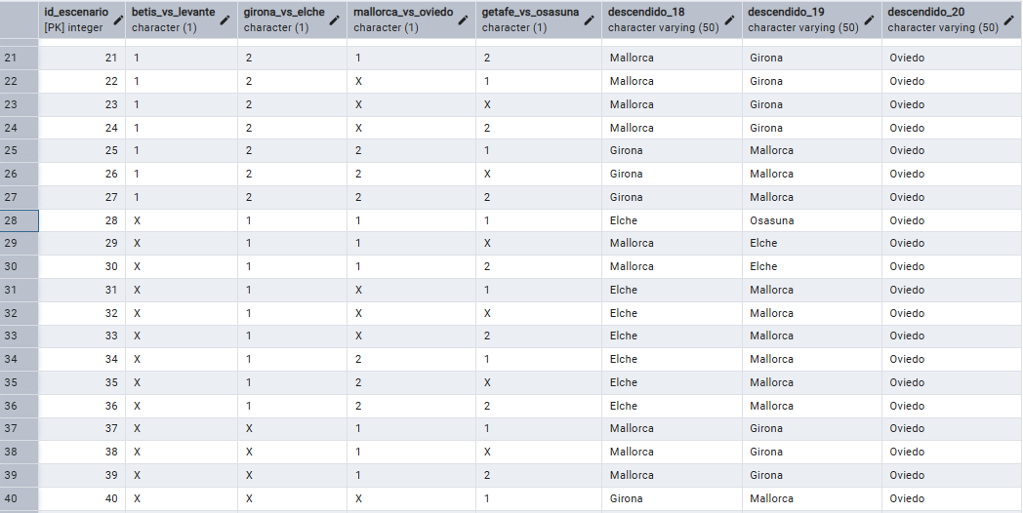Select column header descendido_18
The height and width of the screenshot is (513, 1023).
672,20
